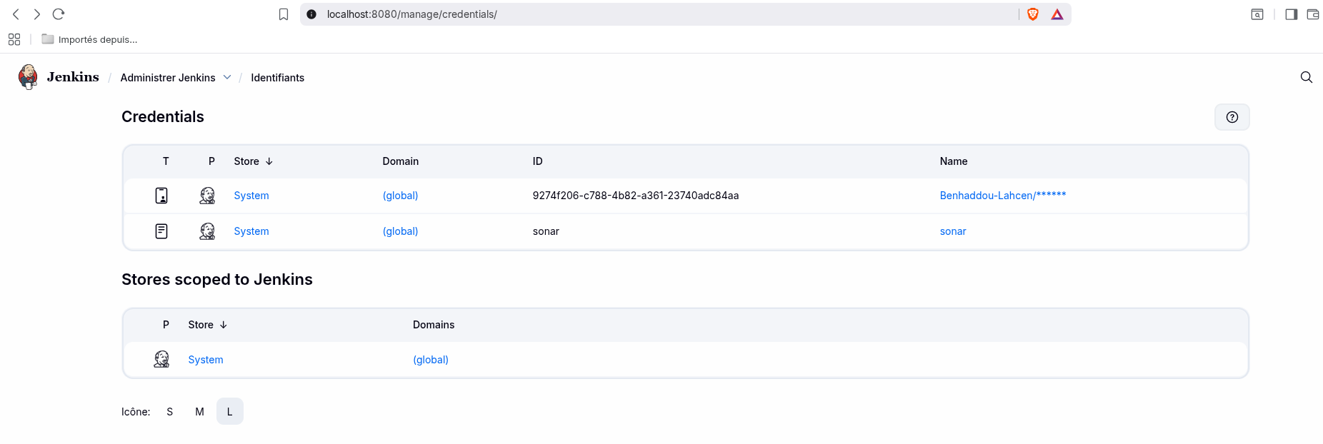Click the Domain column header

401,161
